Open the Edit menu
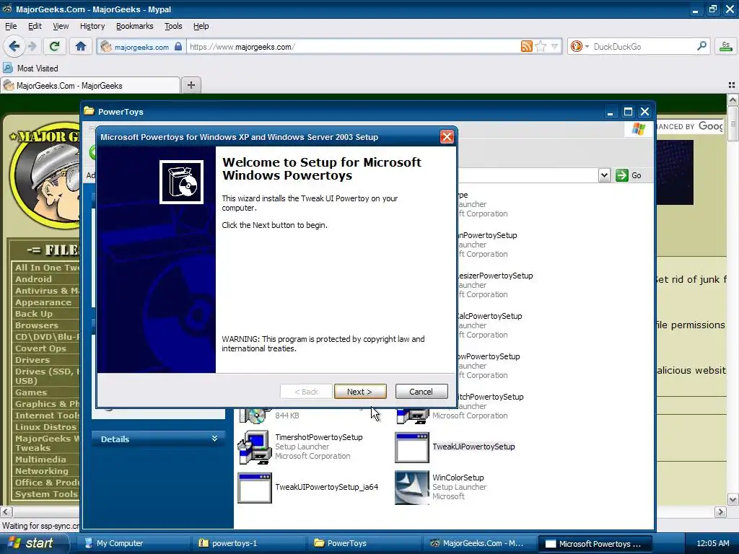 pyautogui.click(x=35, y=26)
